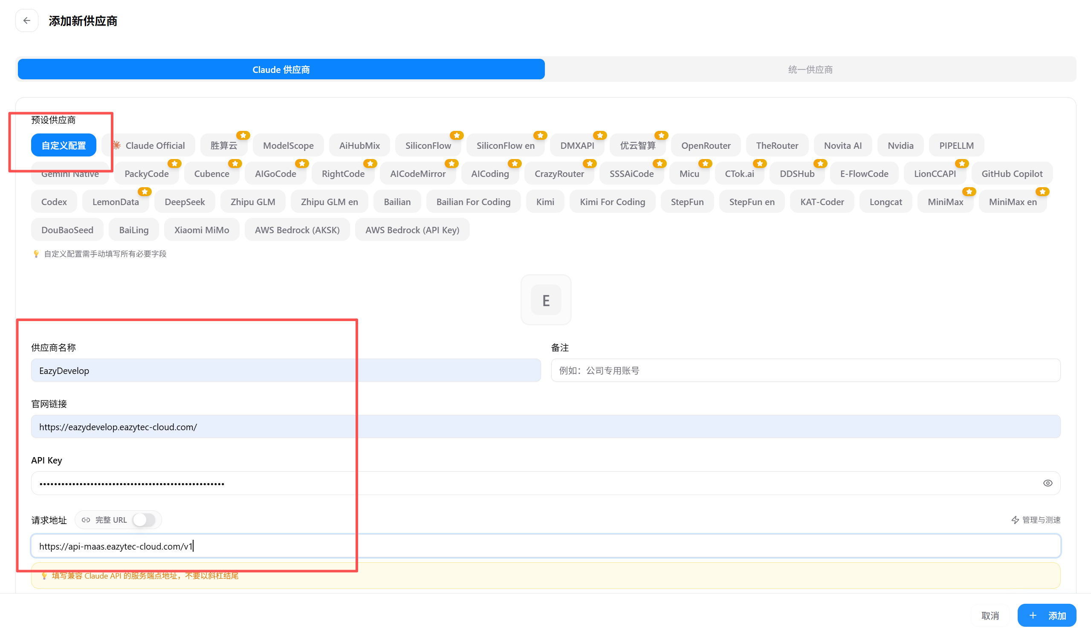
Task: Select PackyCode preset
Action: click(x=147, y=173)
